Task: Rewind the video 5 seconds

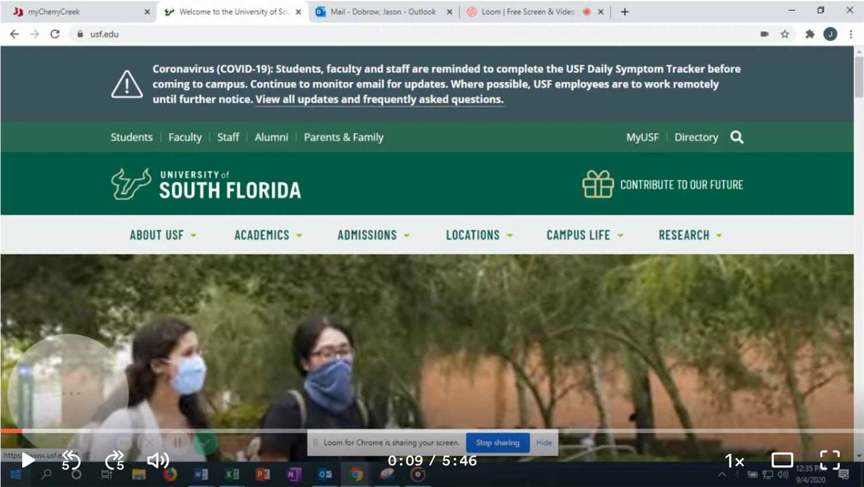Action: [x=71, y=460]
